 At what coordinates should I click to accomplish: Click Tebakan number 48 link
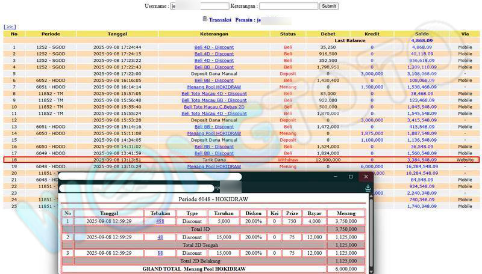point(160,237)
